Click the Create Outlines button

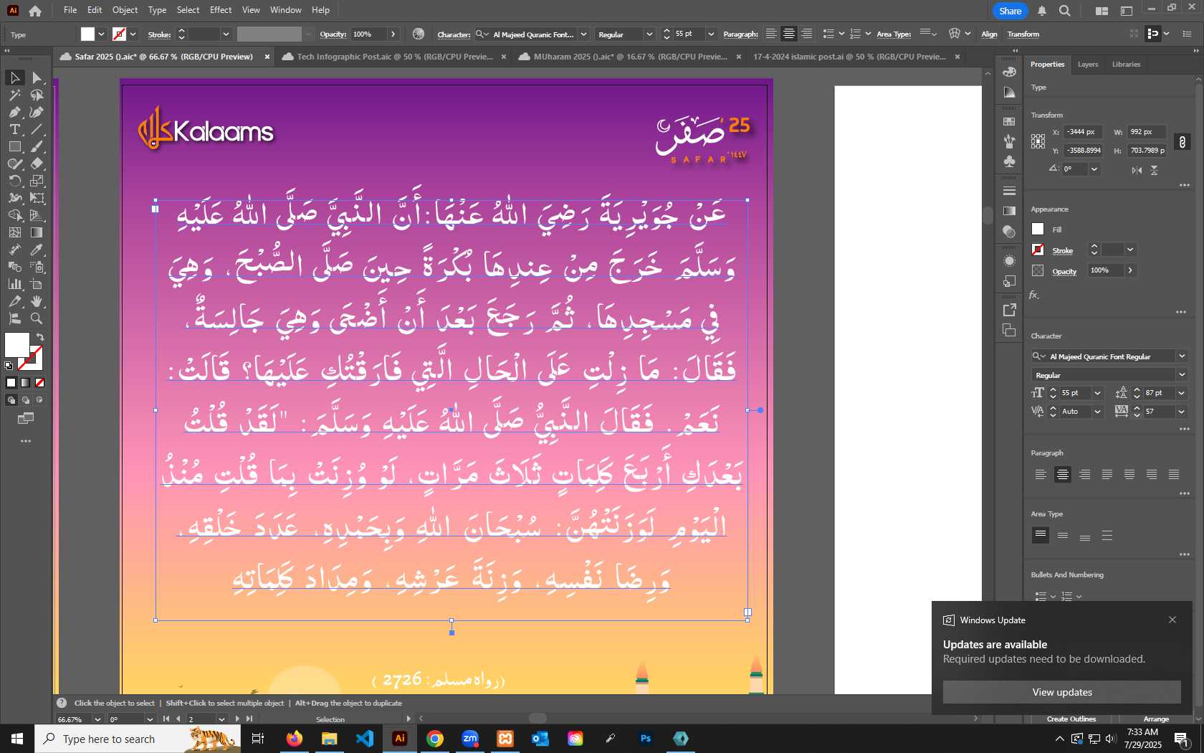(1071, 719)
